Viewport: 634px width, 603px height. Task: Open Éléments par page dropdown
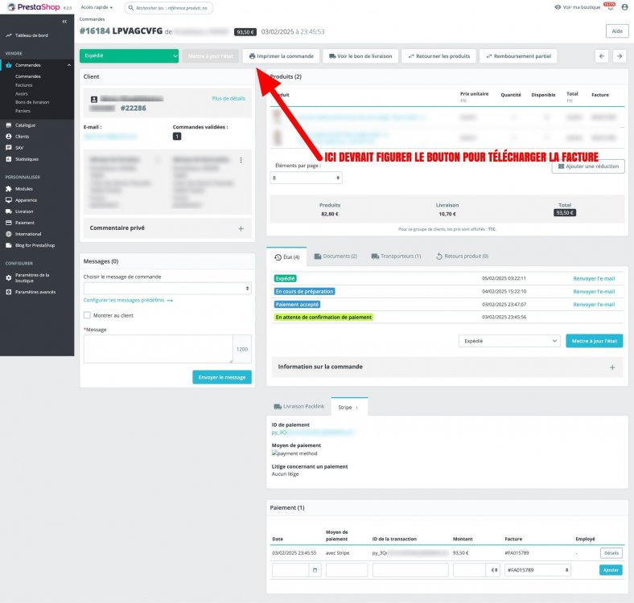tap(306, 178)
